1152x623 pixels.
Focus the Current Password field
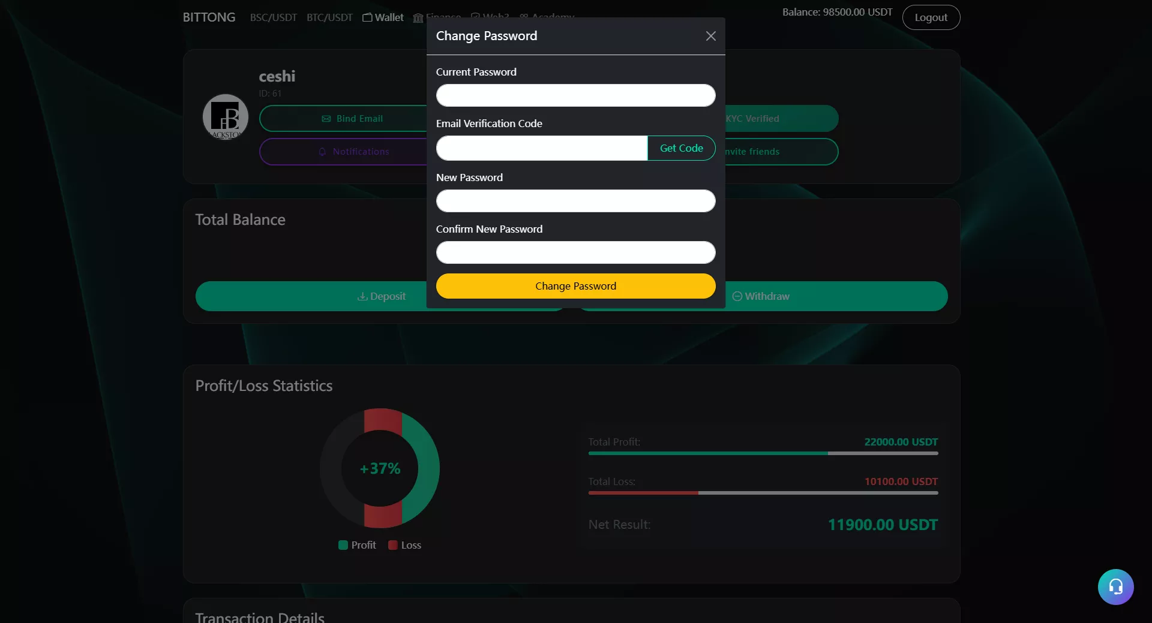click(x=575, y=95)
